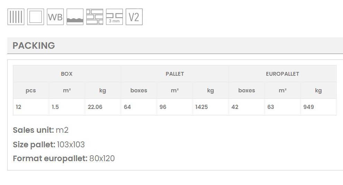Click the V2 shade variation icon
This screenshot has width=343, height=185.
tap(134, 17)
